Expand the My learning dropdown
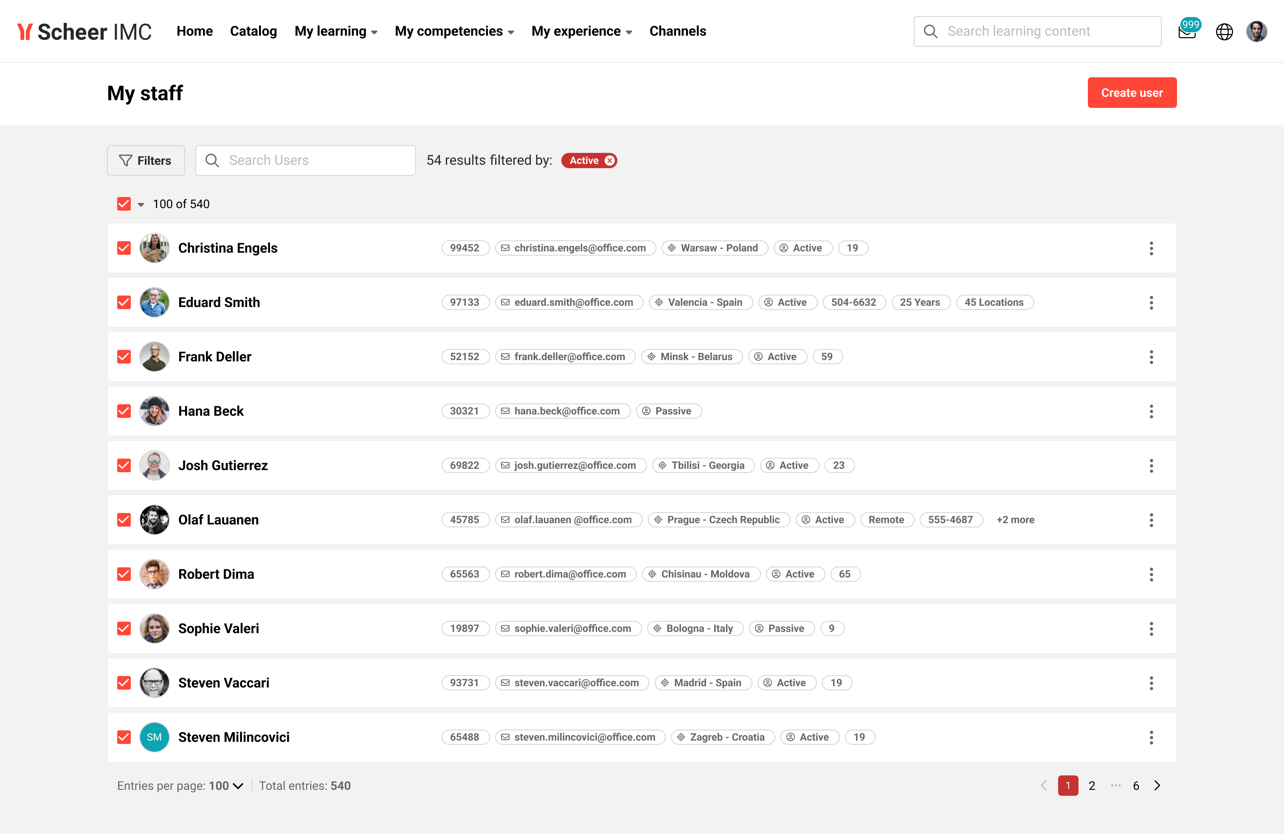 pos(335,31)
